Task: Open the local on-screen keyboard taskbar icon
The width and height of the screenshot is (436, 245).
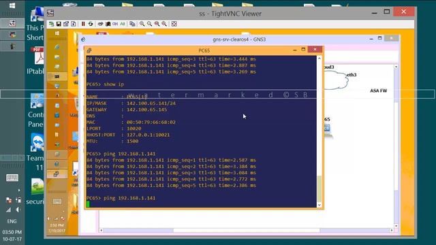Action: (12, 178)
